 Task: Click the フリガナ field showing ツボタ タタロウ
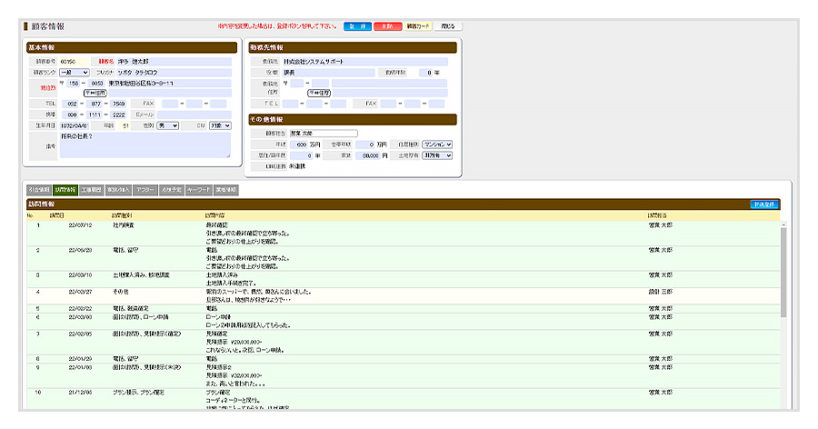(x=174, y=73)
